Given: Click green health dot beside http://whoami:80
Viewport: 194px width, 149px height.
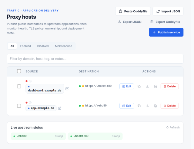Looking at the screenshot, I should pyautogui.click(x=80, y=86).
